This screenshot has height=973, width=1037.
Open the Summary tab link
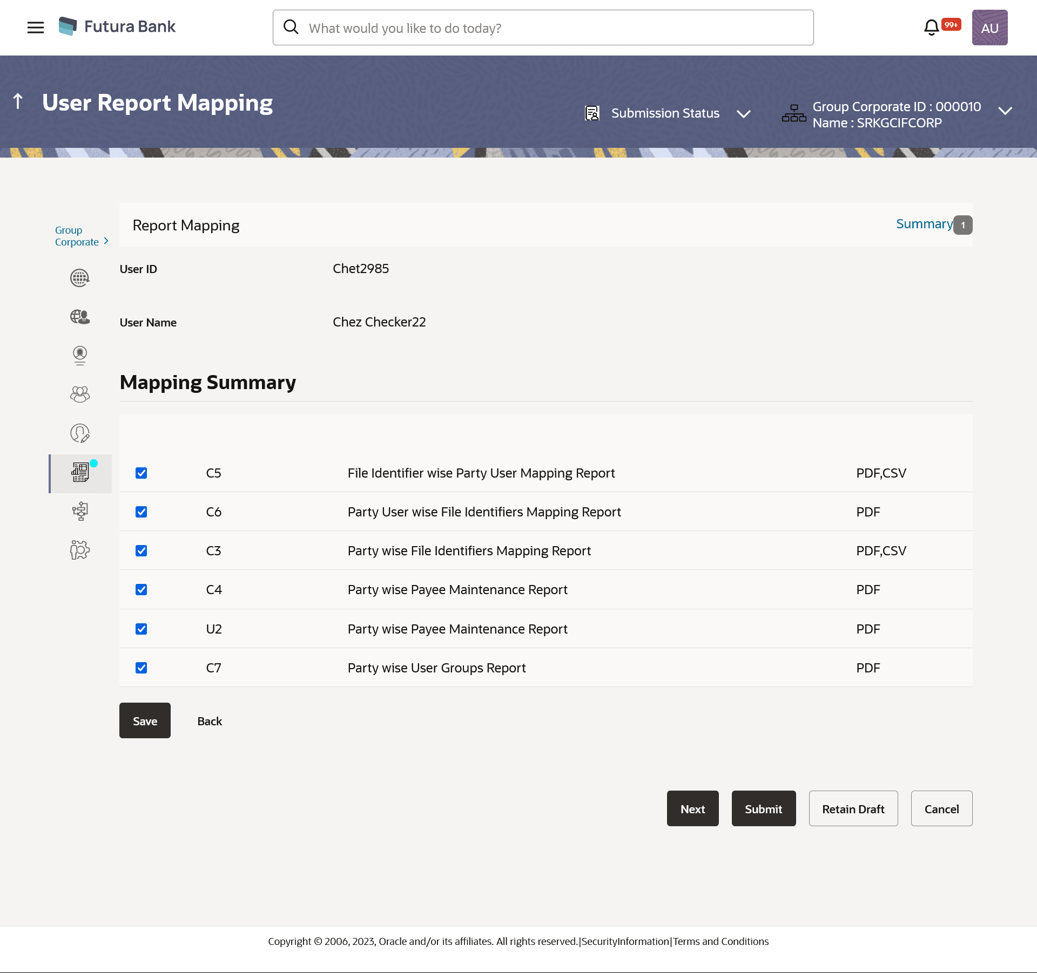coord(924,224)
